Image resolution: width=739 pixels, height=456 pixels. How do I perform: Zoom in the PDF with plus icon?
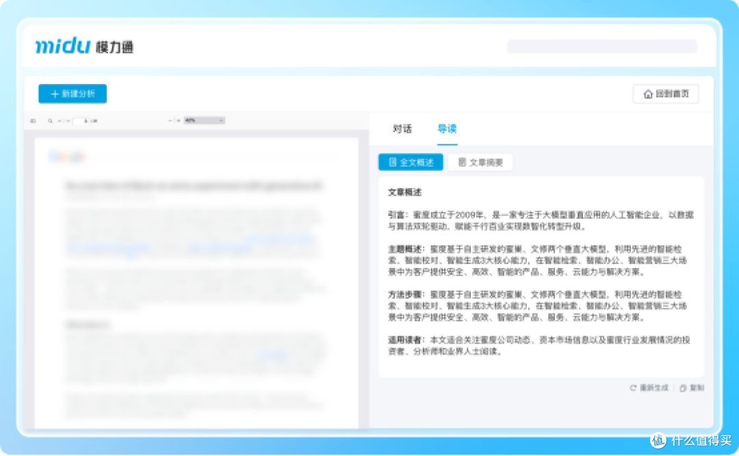179,120
